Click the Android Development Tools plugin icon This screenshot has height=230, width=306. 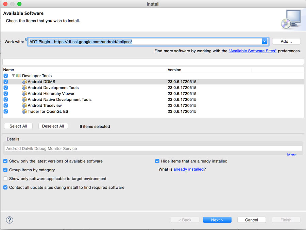[24, 88]
